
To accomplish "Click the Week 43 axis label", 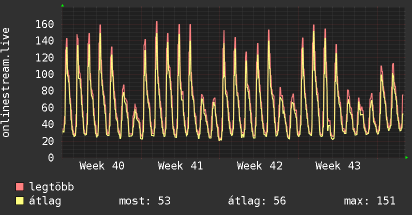I will (338, 166).
